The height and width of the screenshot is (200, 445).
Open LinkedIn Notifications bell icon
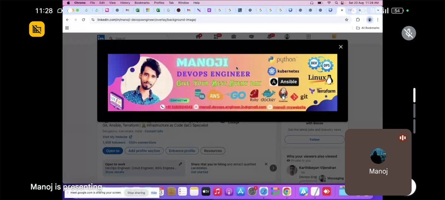(x=270, y=37)
